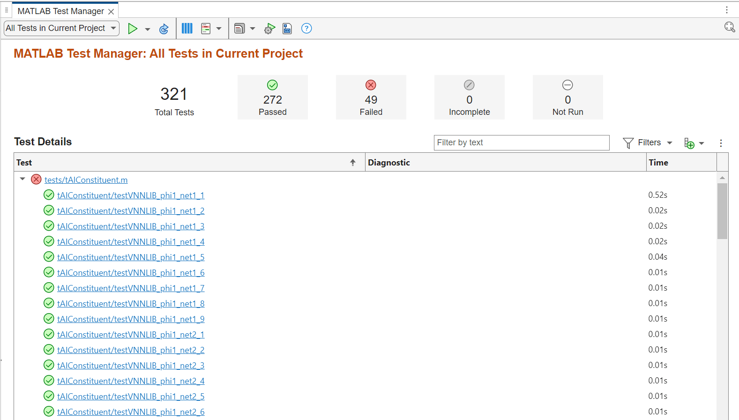This screenshot has height=420, width=739.
Task: Open the run options arrow beside the play icon
Action: (x=148, y=29)
